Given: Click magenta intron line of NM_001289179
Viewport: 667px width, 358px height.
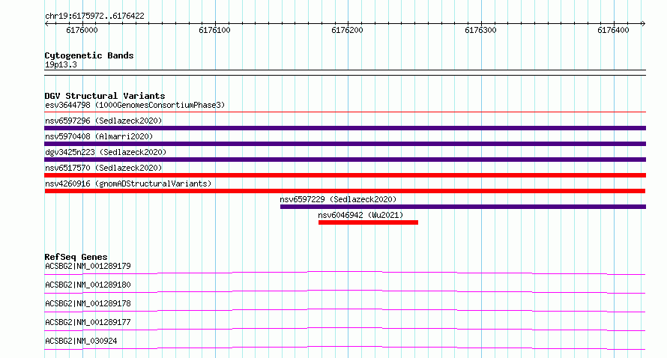Looking at the screenshot, I should (345, 272).
